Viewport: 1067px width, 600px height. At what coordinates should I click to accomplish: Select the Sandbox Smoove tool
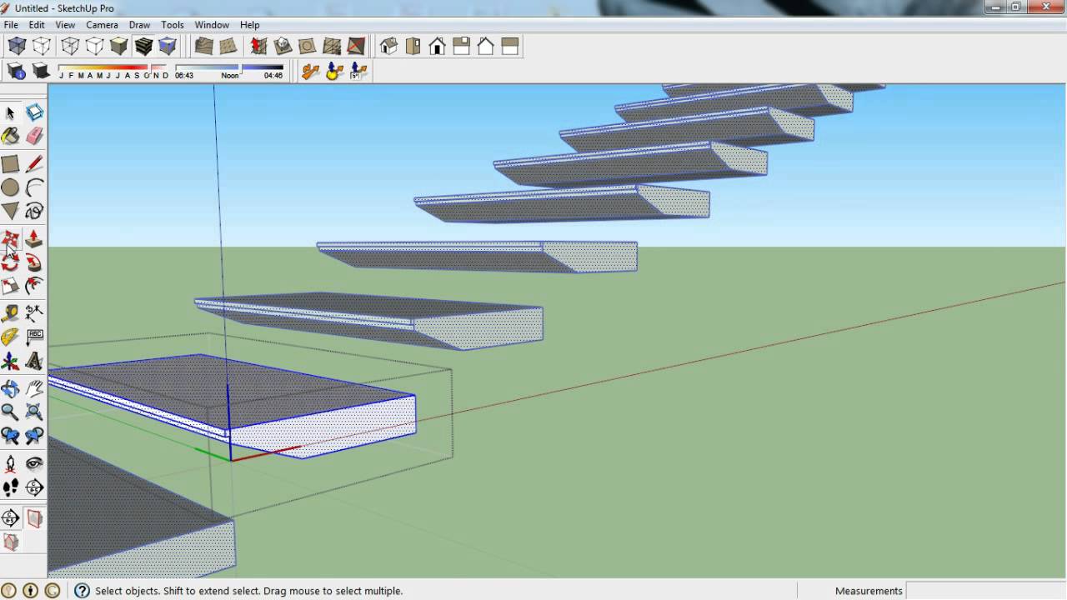pyautogui.click(x=258, y=46)
